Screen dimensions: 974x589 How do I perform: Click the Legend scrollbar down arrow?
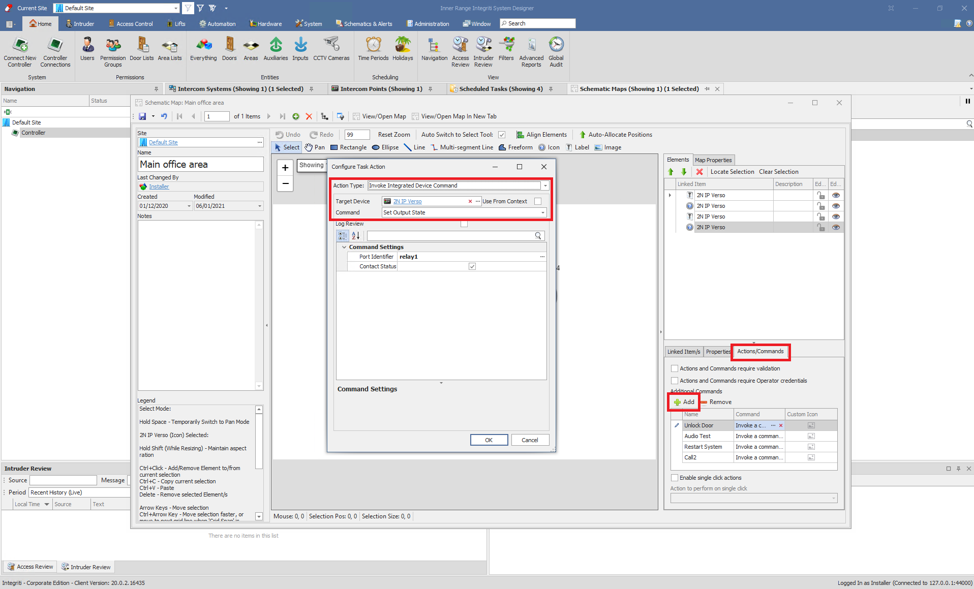coord(259,516)
